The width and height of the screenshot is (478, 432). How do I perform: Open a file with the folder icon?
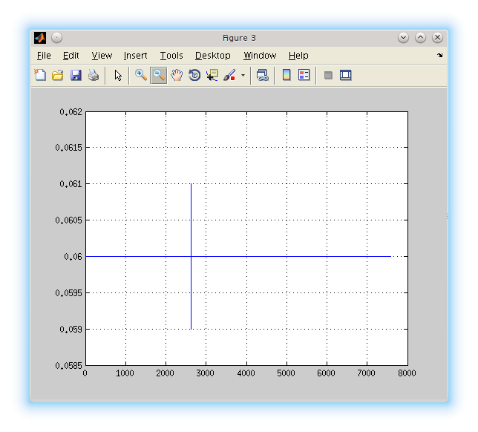(57, 75)
